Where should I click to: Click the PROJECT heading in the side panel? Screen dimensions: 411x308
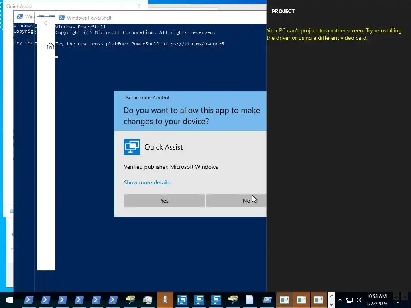point(283,11)
